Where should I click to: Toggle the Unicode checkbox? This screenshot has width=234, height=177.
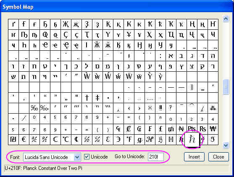pos(87,157)
